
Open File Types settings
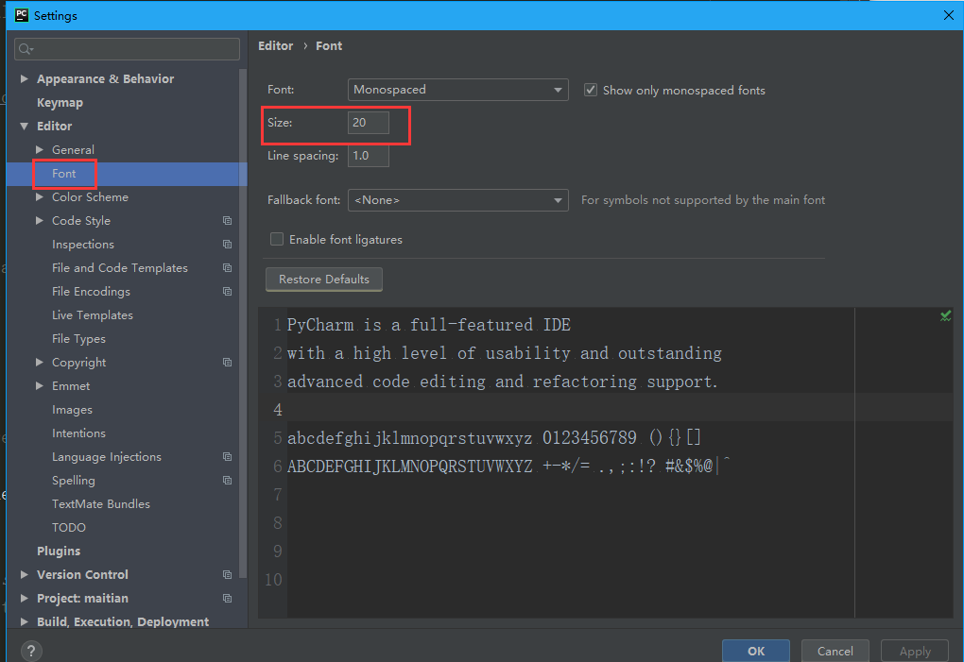(78, 339)
